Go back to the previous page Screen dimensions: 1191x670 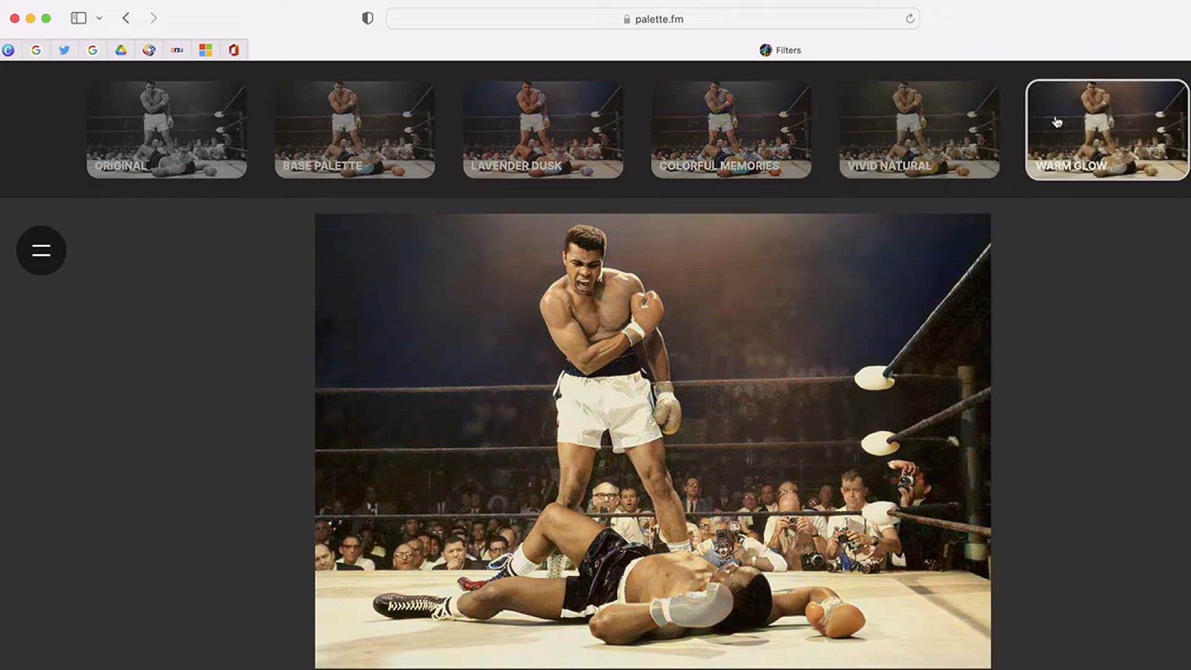pos(126,19)
